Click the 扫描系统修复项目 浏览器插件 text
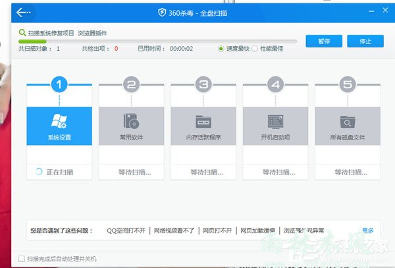The height and width of the screenshot is (268, 395). click(67, 33)
